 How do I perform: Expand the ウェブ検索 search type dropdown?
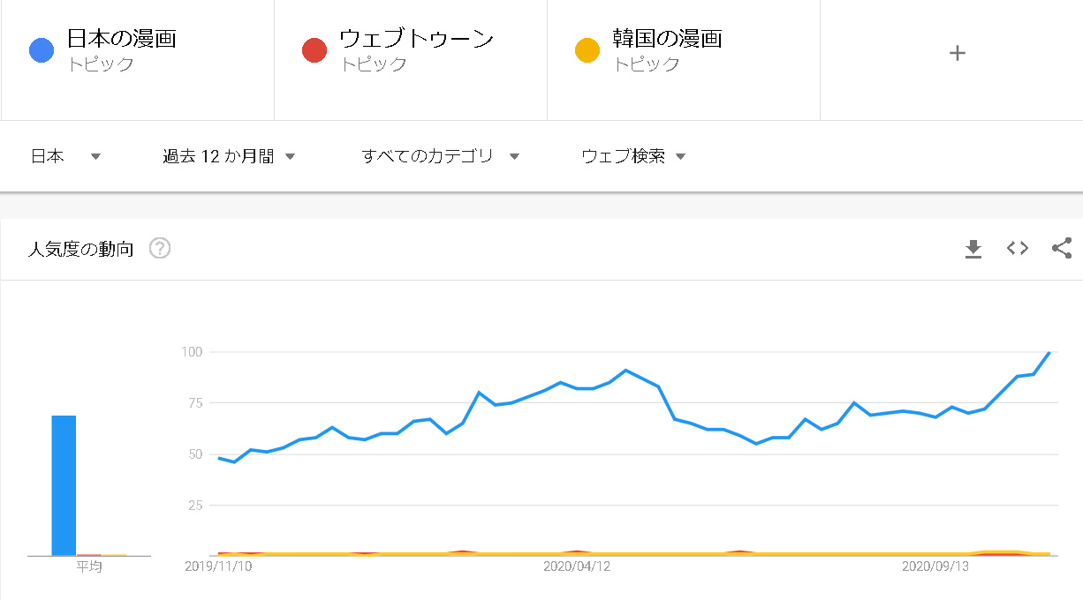633,156
